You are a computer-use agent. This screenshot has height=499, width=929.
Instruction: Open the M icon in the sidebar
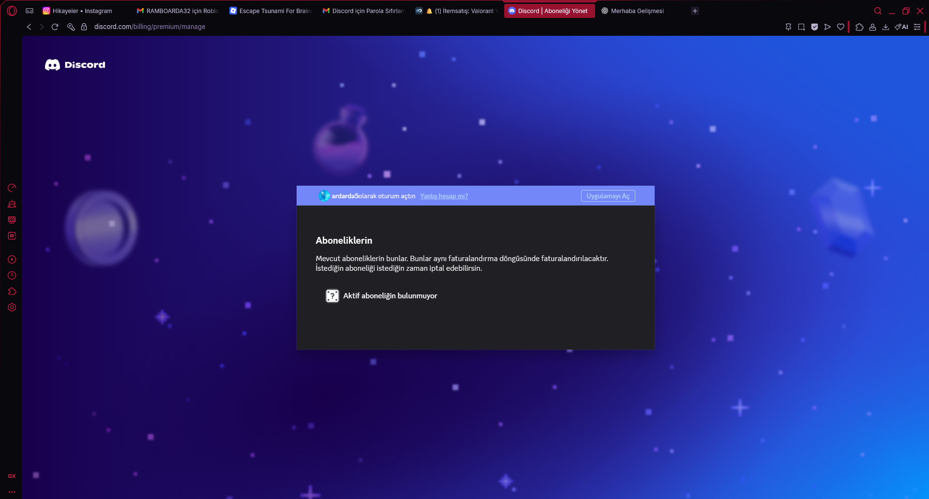pos(12,235)
